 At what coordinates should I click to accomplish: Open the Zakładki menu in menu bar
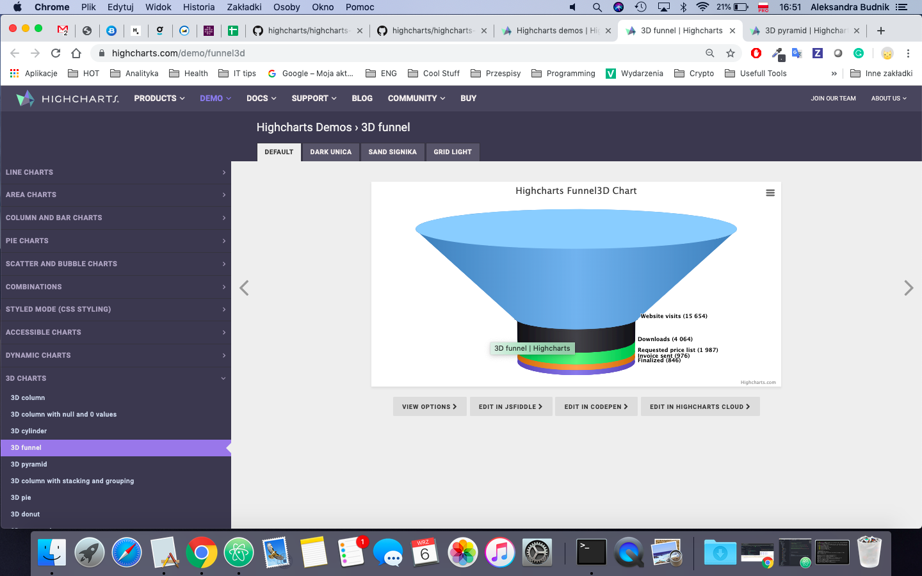244,7
